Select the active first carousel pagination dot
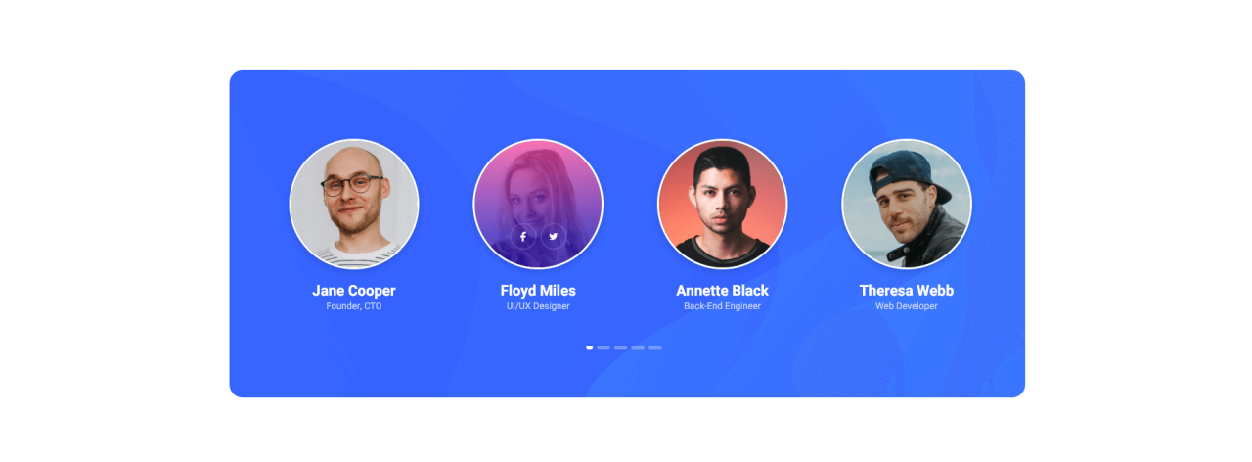The height and width of the screenshot is (462, 1252). (x=590, y=347)
